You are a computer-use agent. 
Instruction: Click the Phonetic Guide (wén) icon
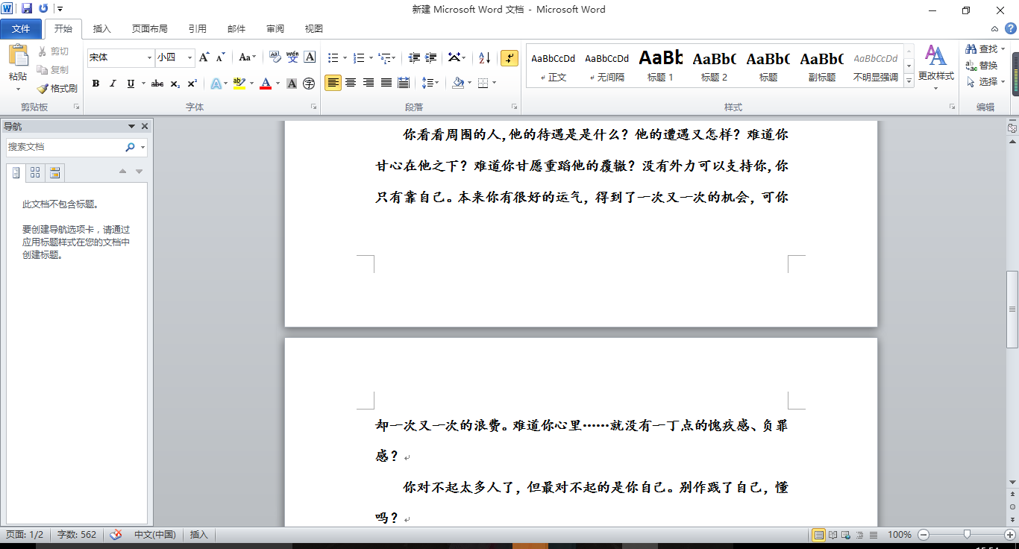(292, 57)
